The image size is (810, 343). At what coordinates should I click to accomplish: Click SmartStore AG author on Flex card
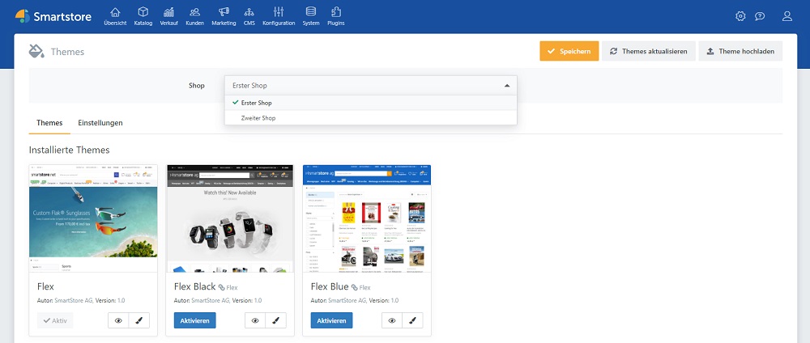point(74,300)
